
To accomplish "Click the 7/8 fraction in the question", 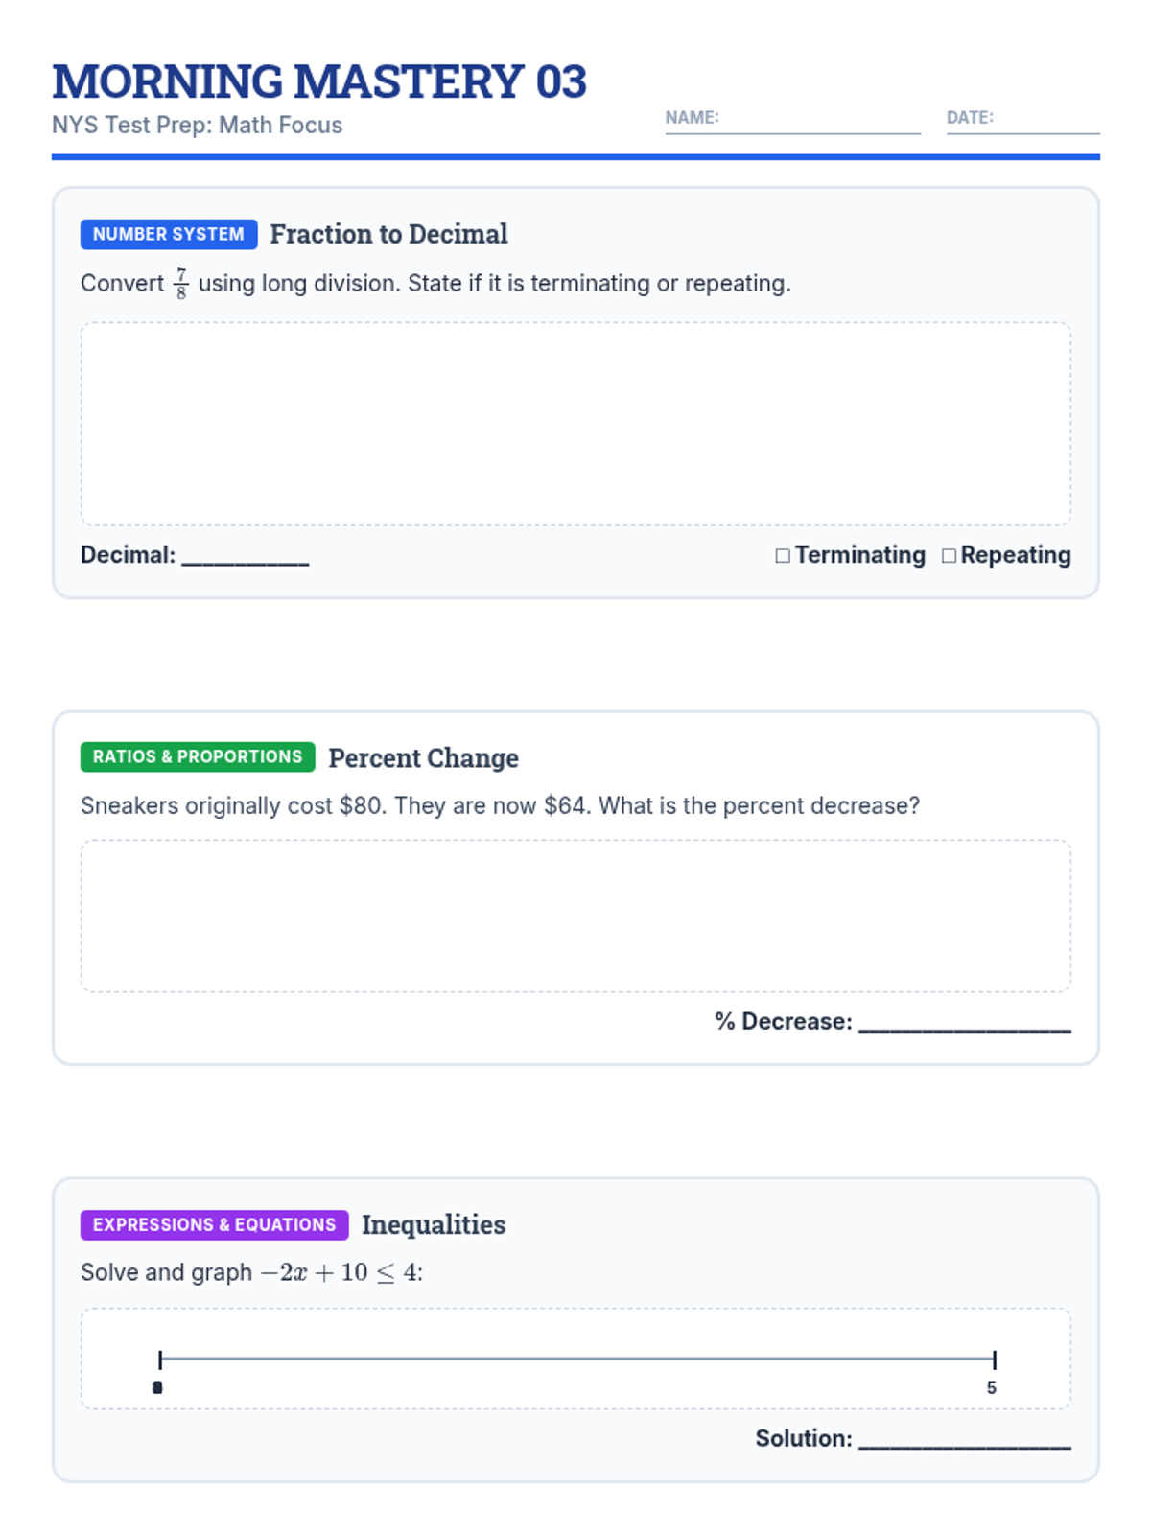I will 181,284.
